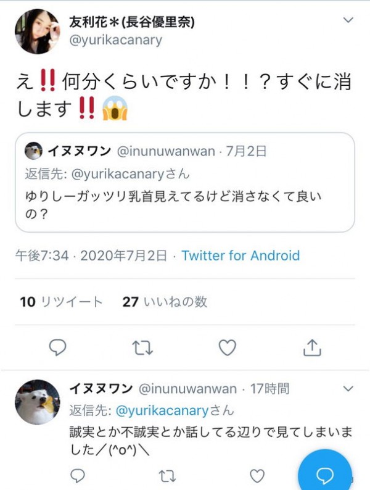Click share icon under main tweet

pyautogui.click(x=312, y=347)
